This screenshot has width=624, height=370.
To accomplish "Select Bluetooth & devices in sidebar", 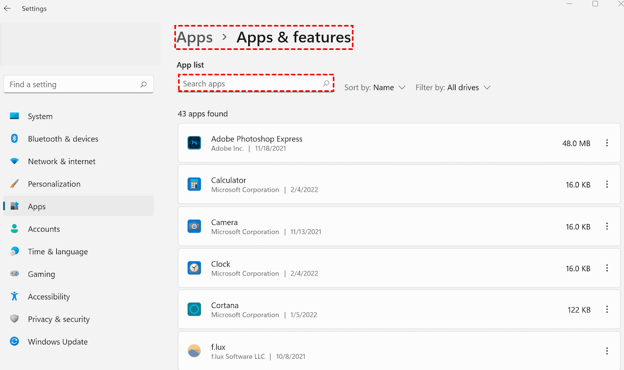I will [63, 139].
